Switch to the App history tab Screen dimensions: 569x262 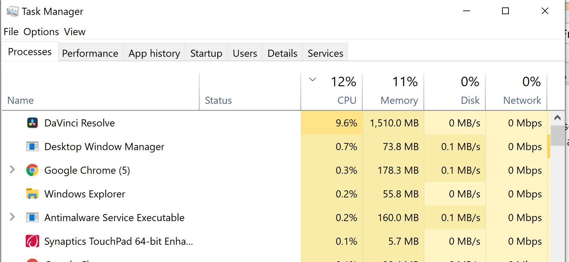(x=154, y=53)
